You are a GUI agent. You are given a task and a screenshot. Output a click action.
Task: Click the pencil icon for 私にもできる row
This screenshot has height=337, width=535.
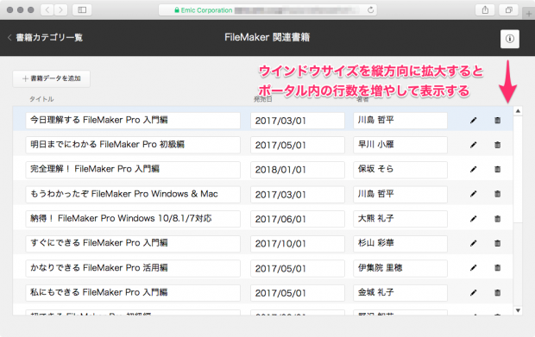(x=473, y=293)
